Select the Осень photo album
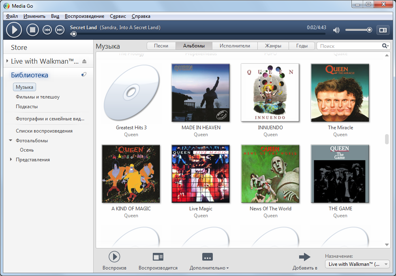Image resolution: width=396 pixels, height=276 pixels. 27,150
